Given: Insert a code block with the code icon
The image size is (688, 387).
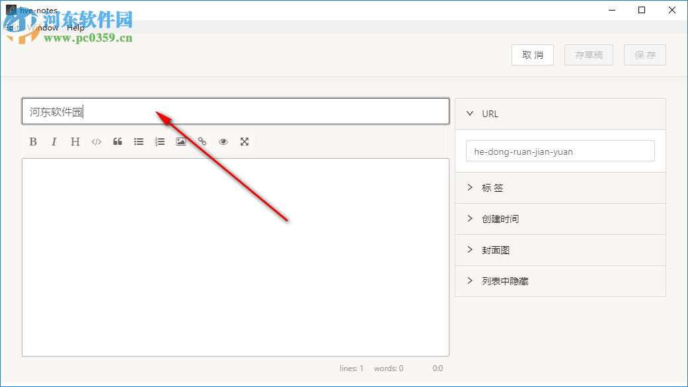Looking at the screenshot, I should coord(96,142).
